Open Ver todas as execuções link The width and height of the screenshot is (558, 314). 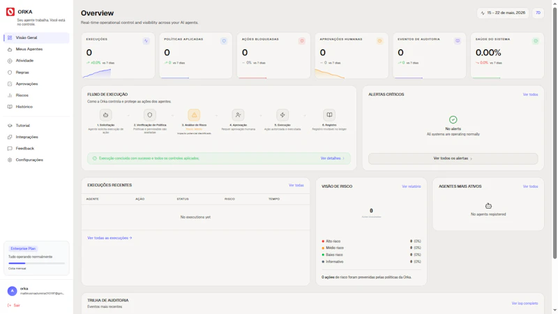[110, 238]
